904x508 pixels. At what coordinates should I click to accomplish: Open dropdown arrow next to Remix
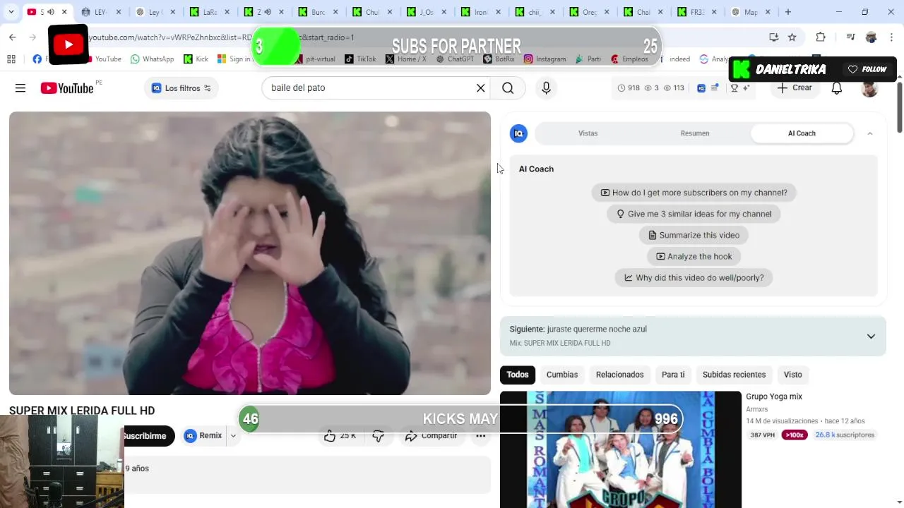click(233, 436)
